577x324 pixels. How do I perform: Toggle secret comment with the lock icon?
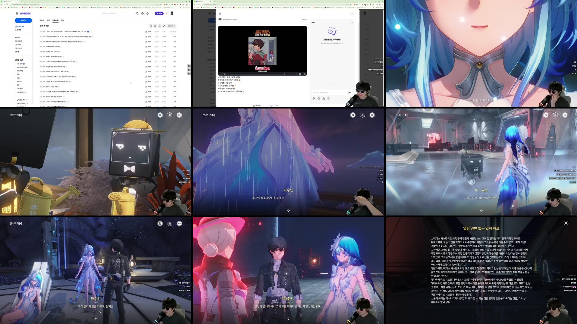point(324,99)
